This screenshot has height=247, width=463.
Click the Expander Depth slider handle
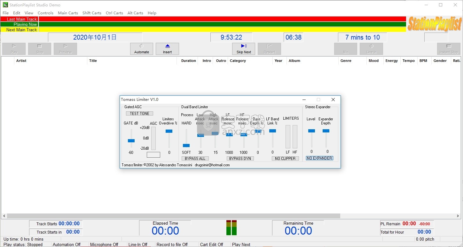point(326,131)
